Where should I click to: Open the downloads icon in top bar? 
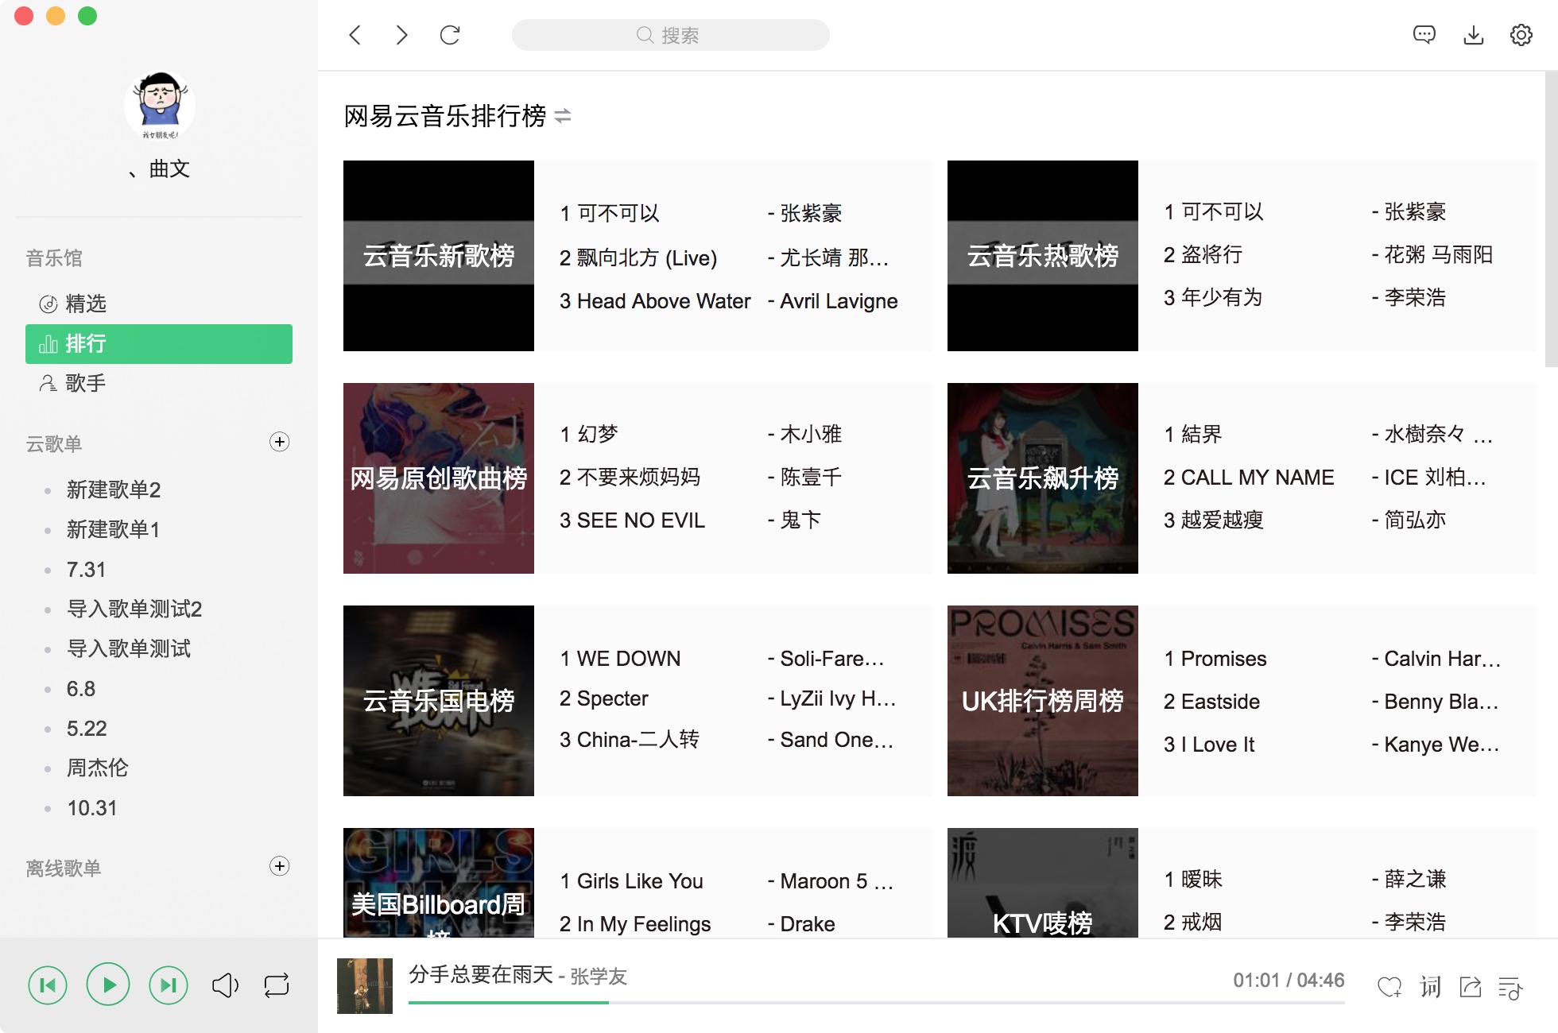pos(1473,35)
